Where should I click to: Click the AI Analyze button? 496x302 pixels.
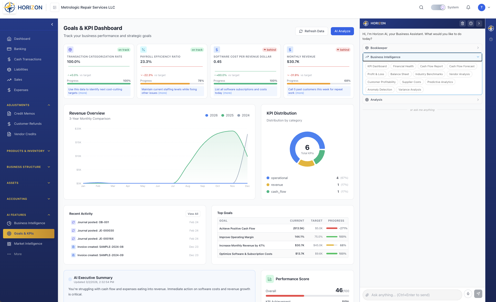pyautogui.click(x=342, y=31)
